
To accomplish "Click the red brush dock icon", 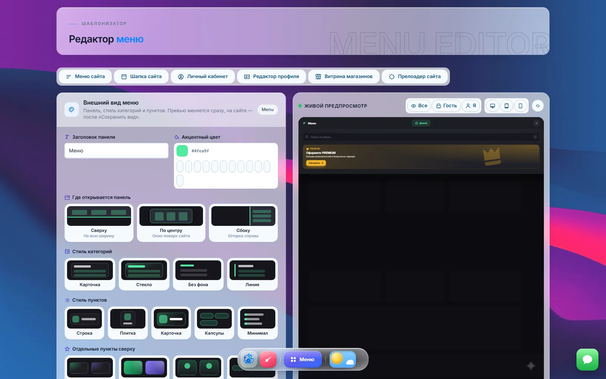I will pos(268,359).
